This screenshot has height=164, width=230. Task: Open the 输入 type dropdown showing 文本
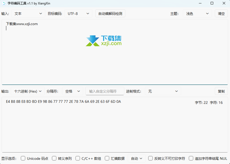coord(28,14)
